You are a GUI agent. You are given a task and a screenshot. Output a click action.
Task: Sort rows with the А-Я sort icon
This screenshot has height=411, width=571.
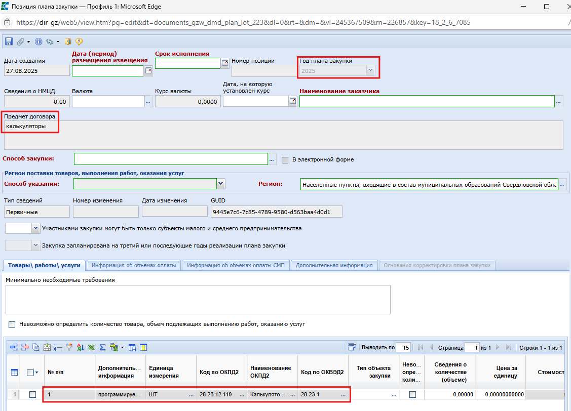click(81, 347)
